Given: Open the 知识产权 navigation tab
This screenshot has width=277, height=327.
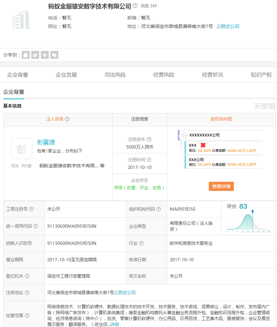Looking at the screenshot, I should tap(261, 75).
